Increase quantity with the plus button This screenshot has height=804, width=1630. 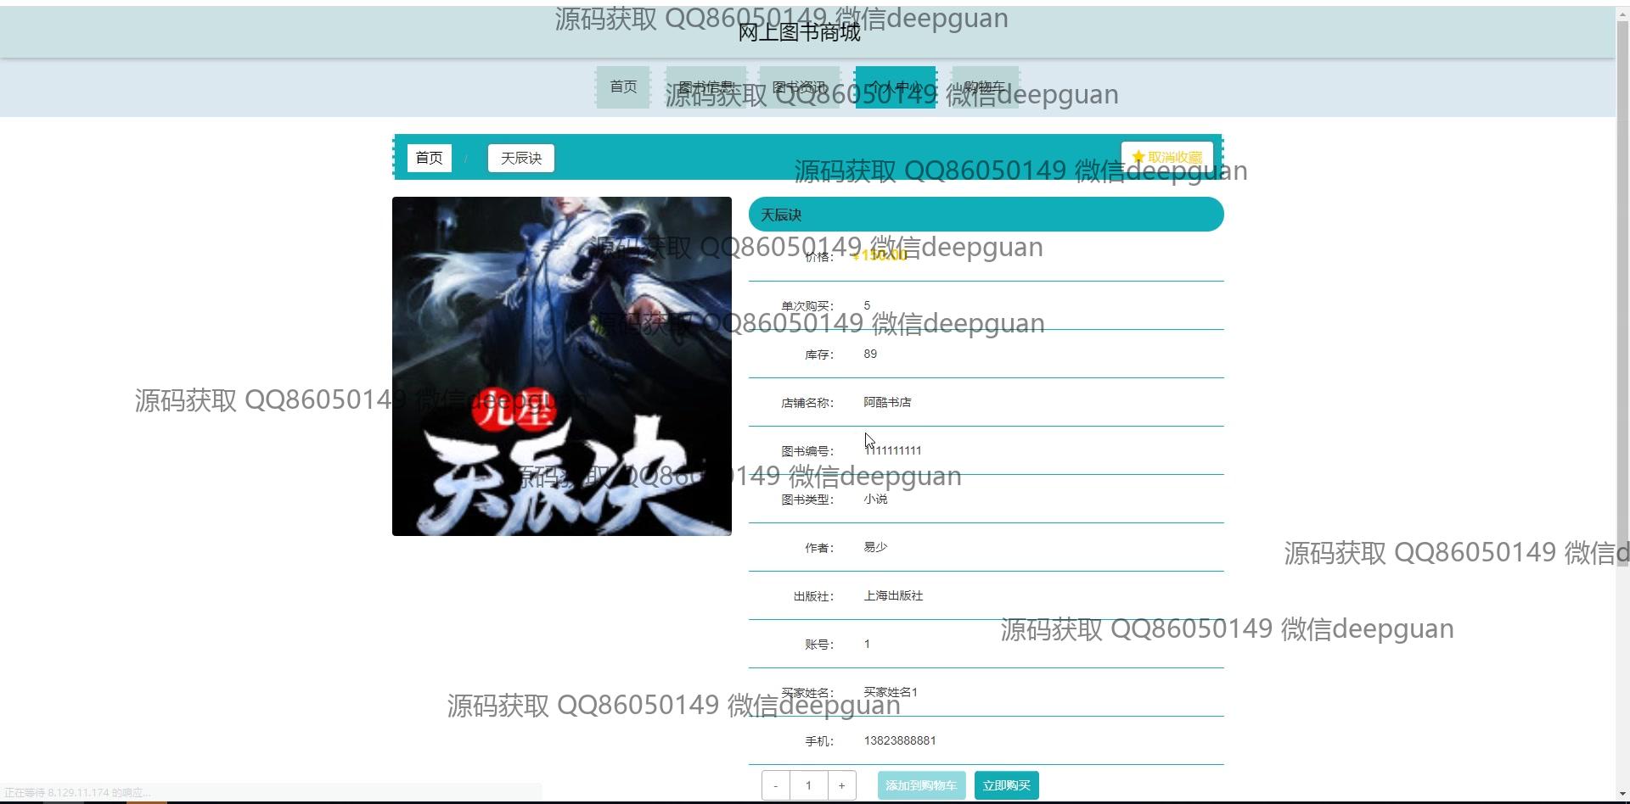click(x=841, y=785)
